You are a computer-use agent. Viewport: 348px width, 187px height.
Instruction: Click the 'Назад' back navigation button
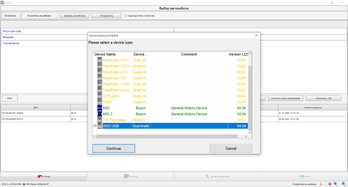click(x=44, y=176)
